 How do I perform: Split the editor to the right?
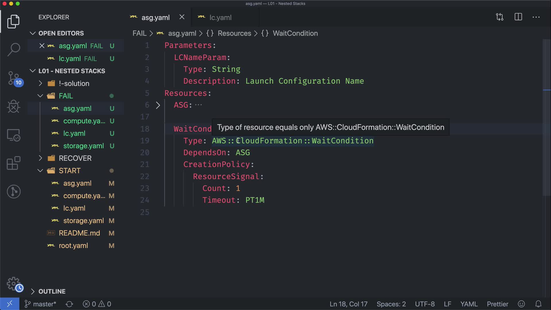click(x=518, y=17)
